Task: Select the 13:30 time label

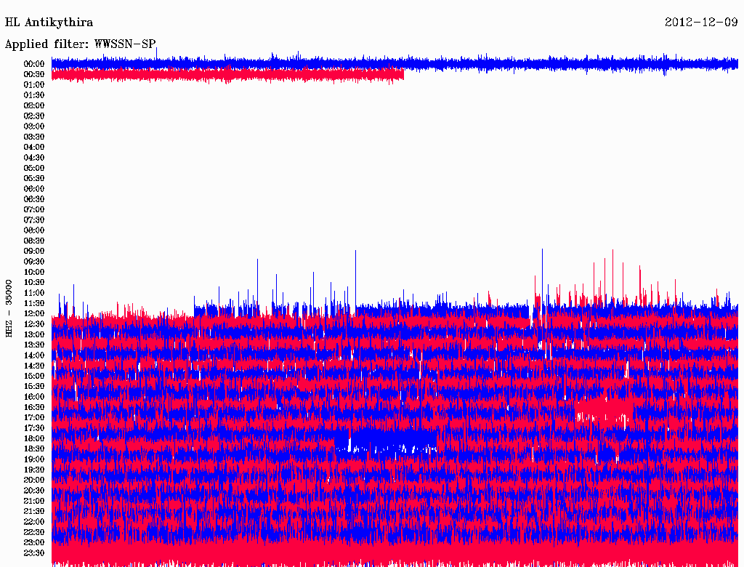Action: pyautogui.click(x=34, y=345)
